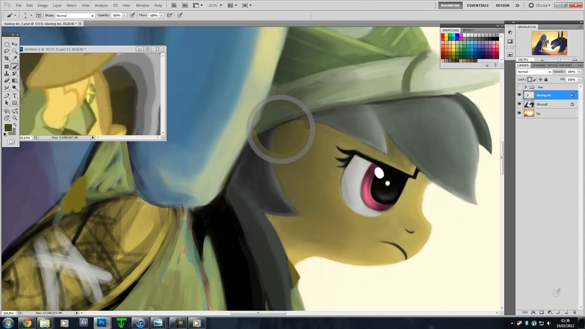Switch to DESIGN workspace

click(x=502, y=5)
